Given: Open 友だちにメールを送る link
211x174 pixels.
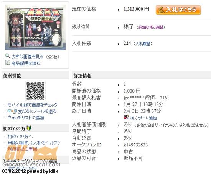Looking at the screenshot, I should tap(37, 111).
